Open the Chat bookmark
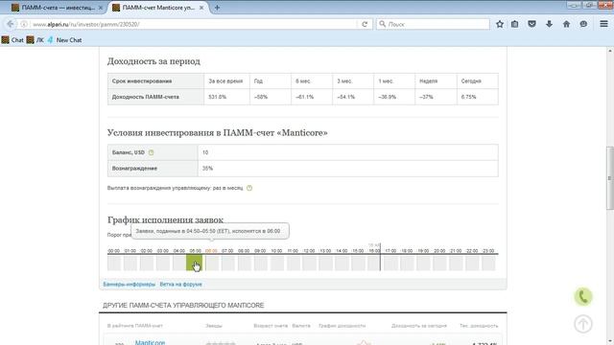 coord(12,40)
